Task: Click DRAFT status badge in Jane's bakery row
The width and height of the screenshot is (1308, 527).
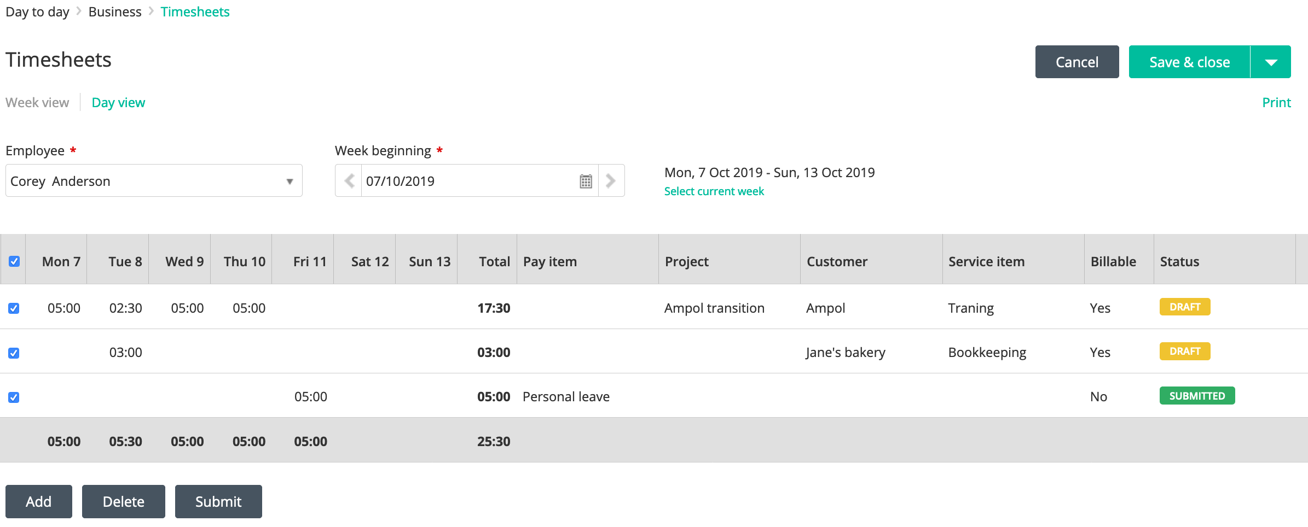Action: 1185,351
